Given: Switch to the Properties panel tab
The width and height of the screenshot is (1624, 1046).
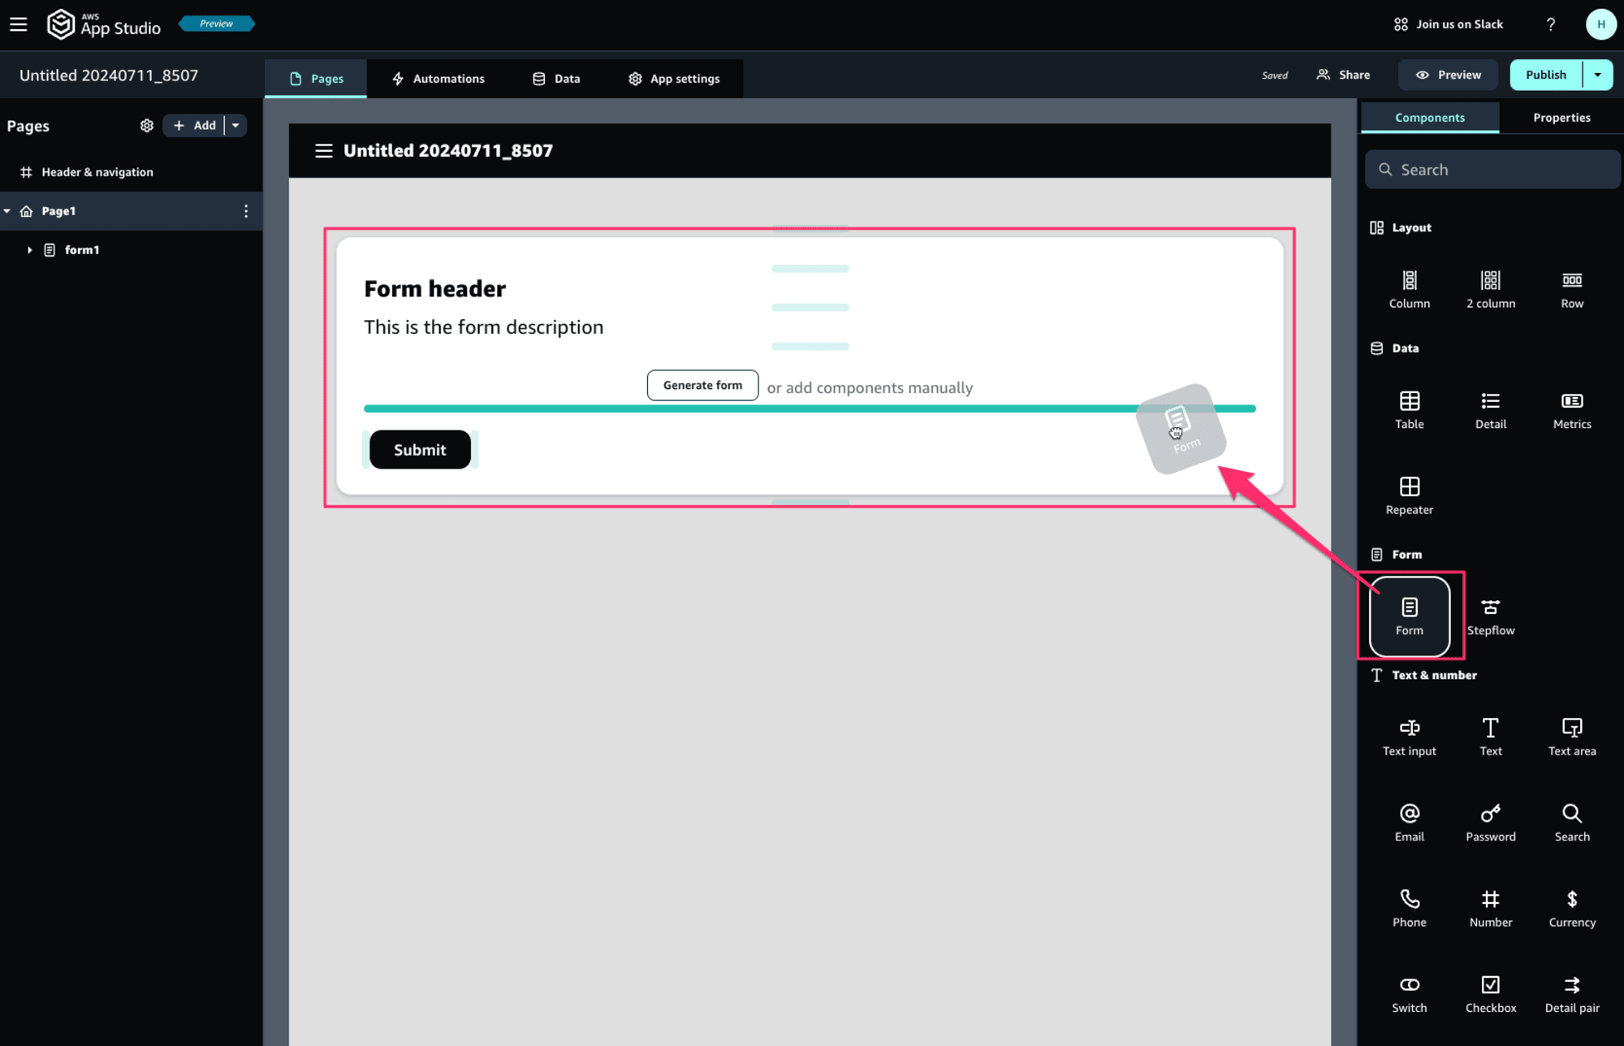Looking at the screenshot, I should [1560, 117].
